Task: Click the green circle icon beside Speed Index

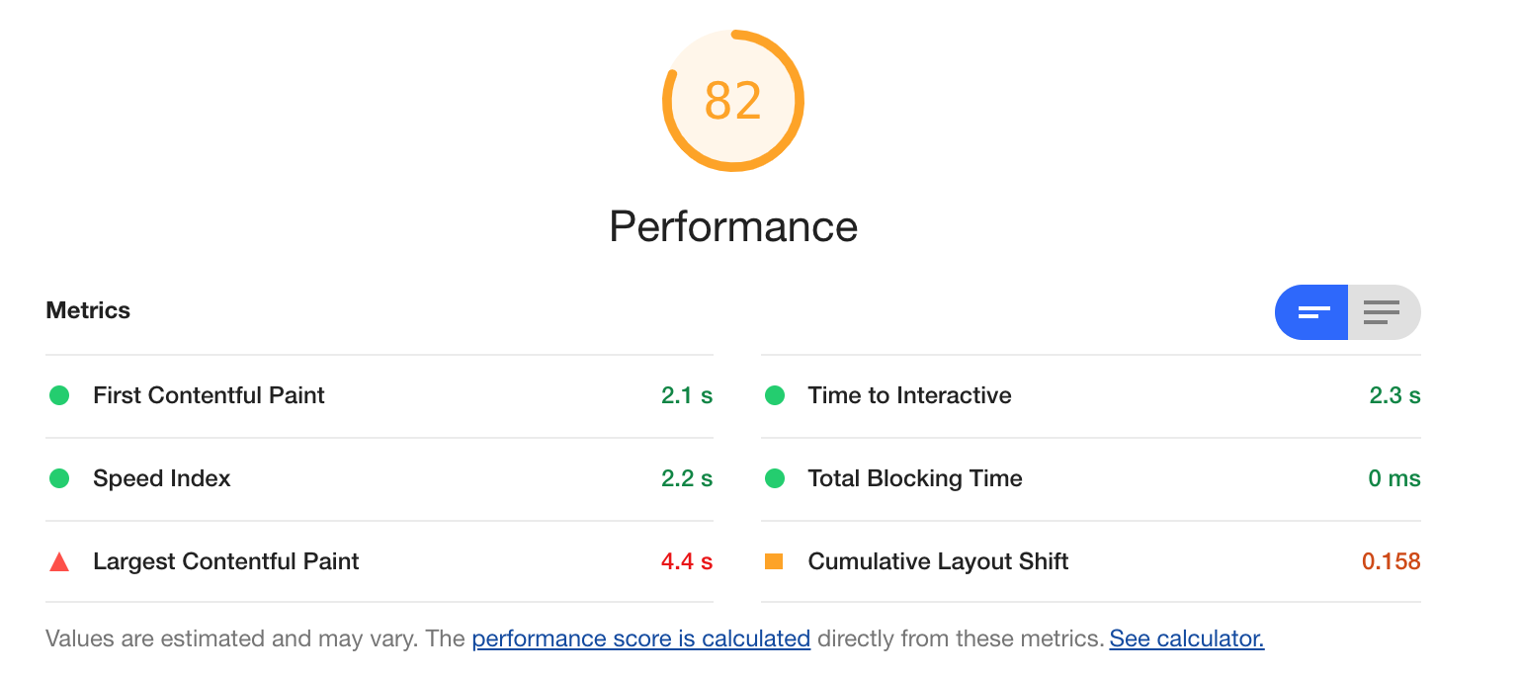Action: pyautogui.click(x=59, y=477)
